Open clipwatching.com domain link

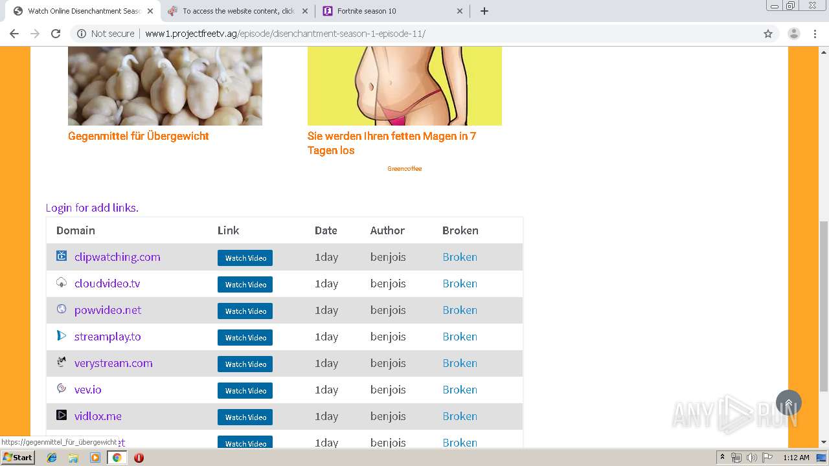pyautogui.click(x=117, y=257)
